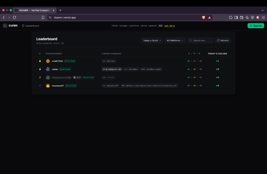Screen dimensions: 267x174
Task: Click the verified badge next to mounacj07
Action: click(71, 86)
